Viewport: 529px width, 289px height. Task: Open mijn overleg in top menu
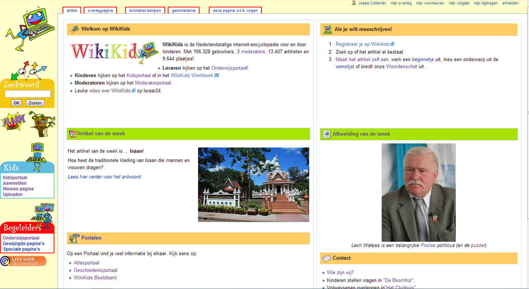401,3
